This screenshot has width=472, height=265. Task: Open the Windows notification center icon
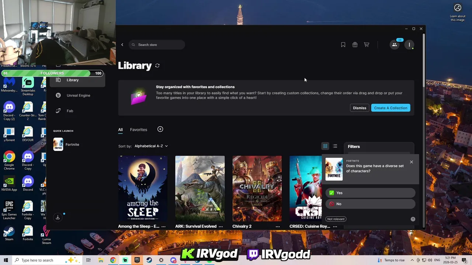pyautogui.click(x=464, y=260)
